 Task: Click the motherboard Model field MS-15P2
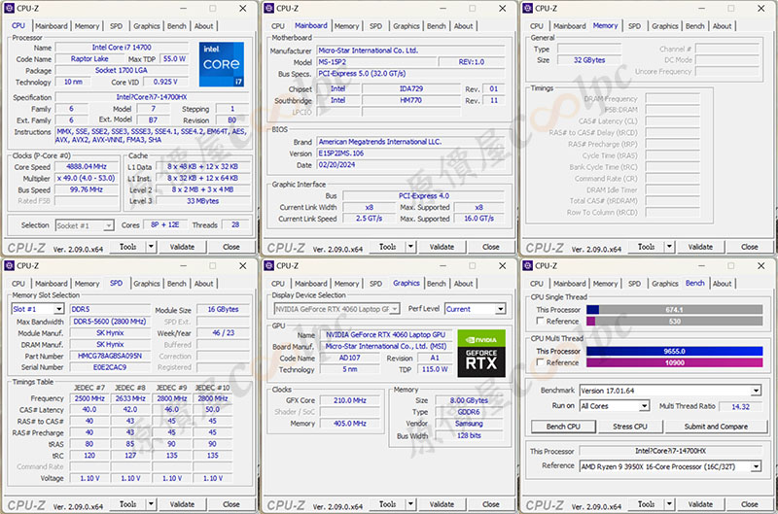pyautogui.click(x=376, y=62)
